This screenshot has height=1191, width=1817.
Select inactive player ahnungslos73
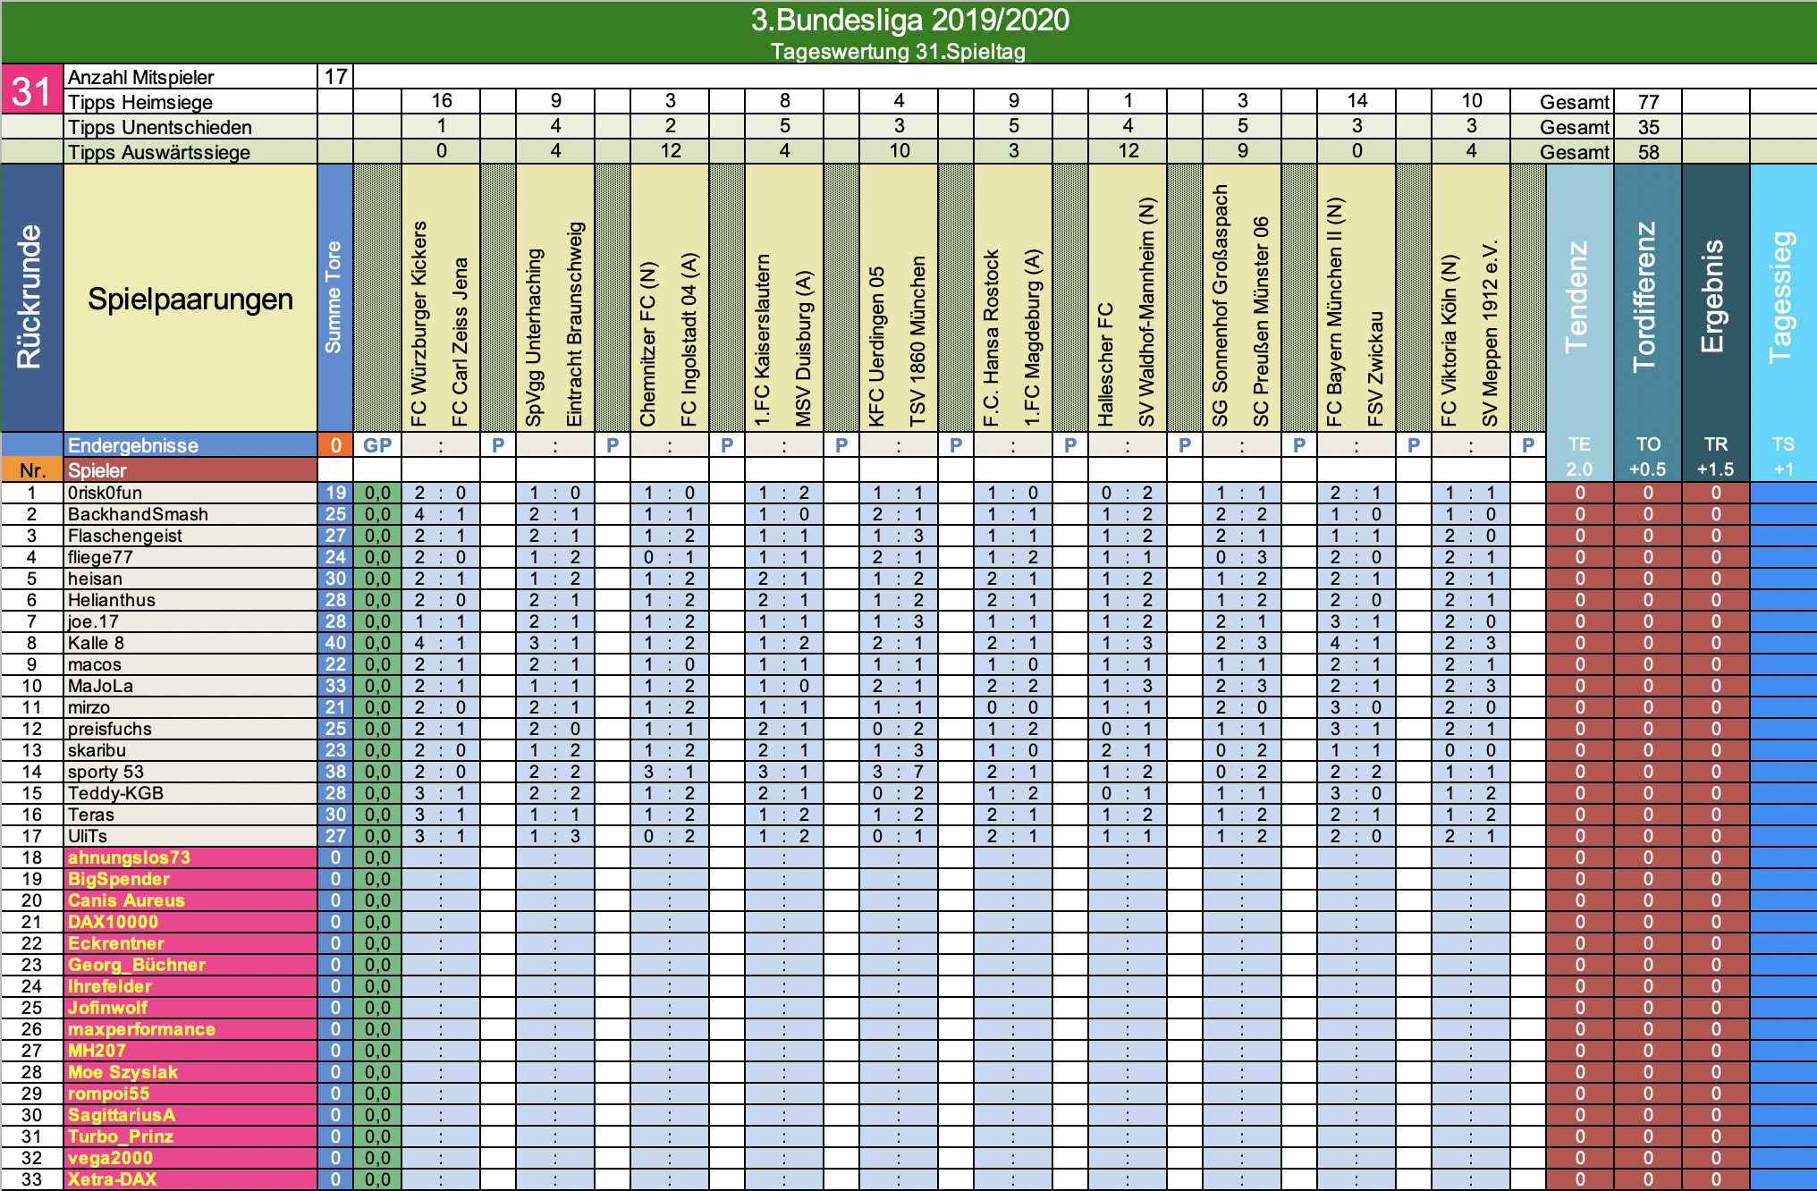[x=129, y=857]
